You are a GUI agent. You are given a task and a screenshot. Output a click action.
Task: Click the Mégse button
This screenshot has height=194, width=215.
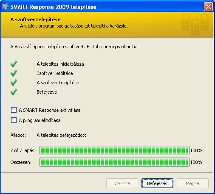coord(192,183)
